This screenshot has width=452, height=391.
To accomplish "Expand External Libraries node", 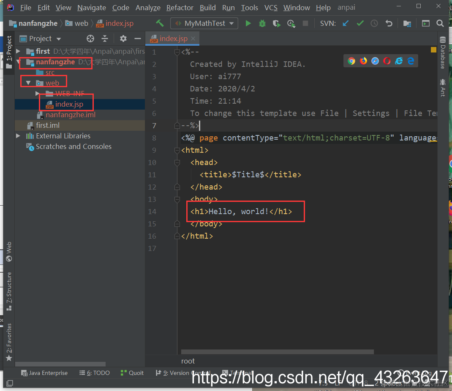I will [x=18, y=136].
